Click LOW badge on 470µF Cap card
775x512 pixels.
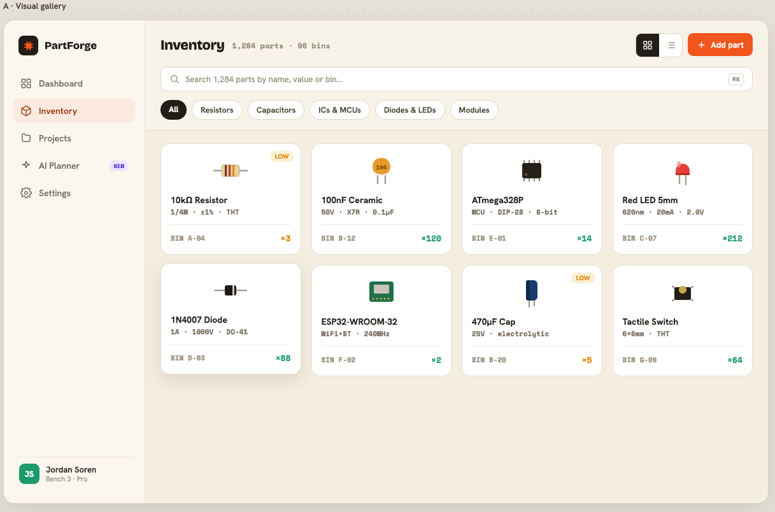pos(583,278)
